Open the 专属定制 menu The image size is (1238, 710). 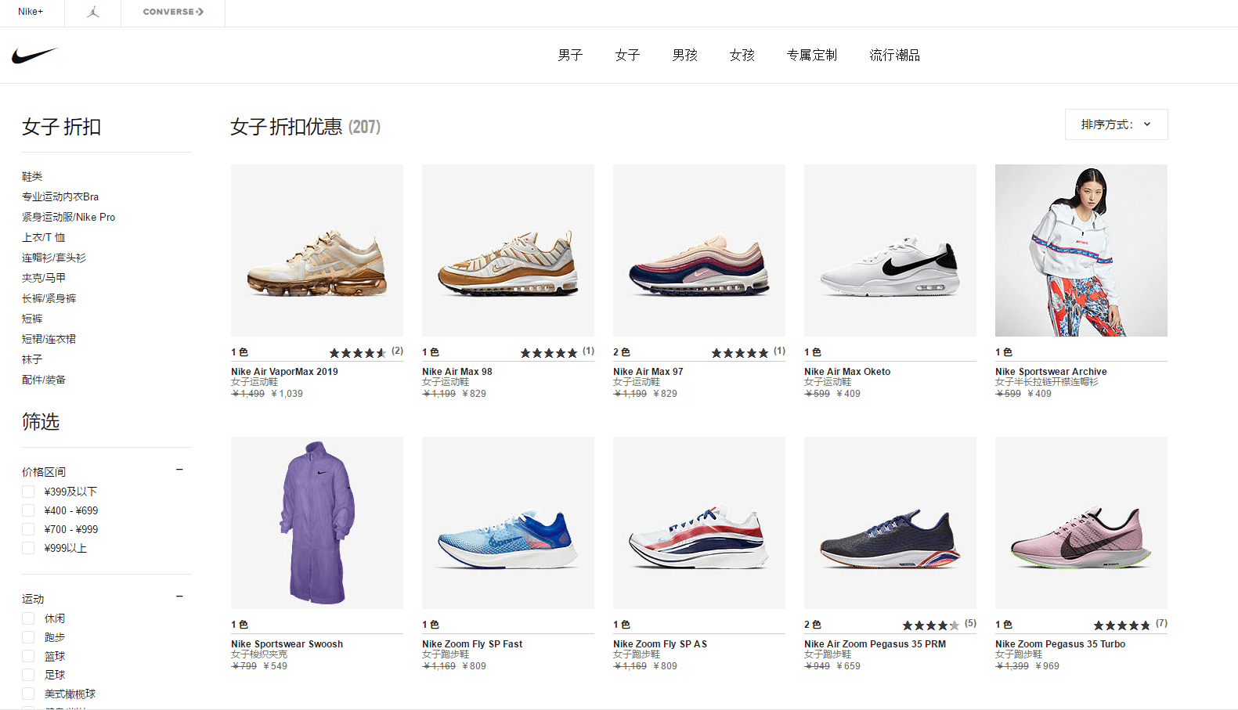click(812, 55)
